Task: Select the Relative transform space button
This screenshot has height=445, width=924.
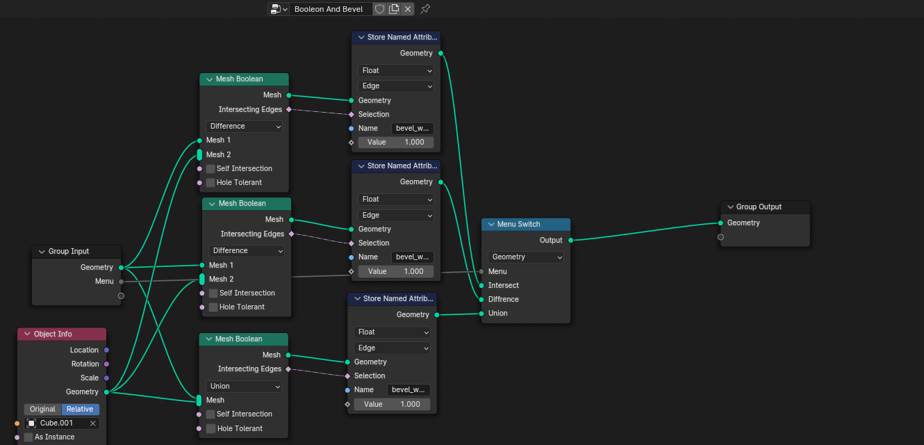Action: (x=81, y=409)
